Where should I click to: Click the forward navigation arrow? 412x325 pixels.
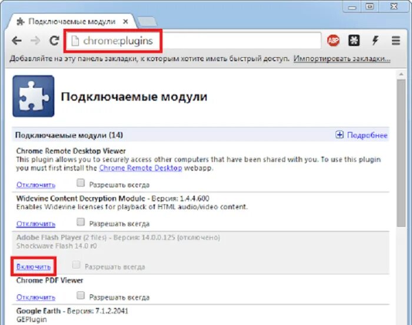click(x=35, y=41)
